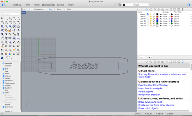This screenshot has width=192, height=116.
Task: Switch to the Right viewport tab
Action: click(x=69, y=9)
